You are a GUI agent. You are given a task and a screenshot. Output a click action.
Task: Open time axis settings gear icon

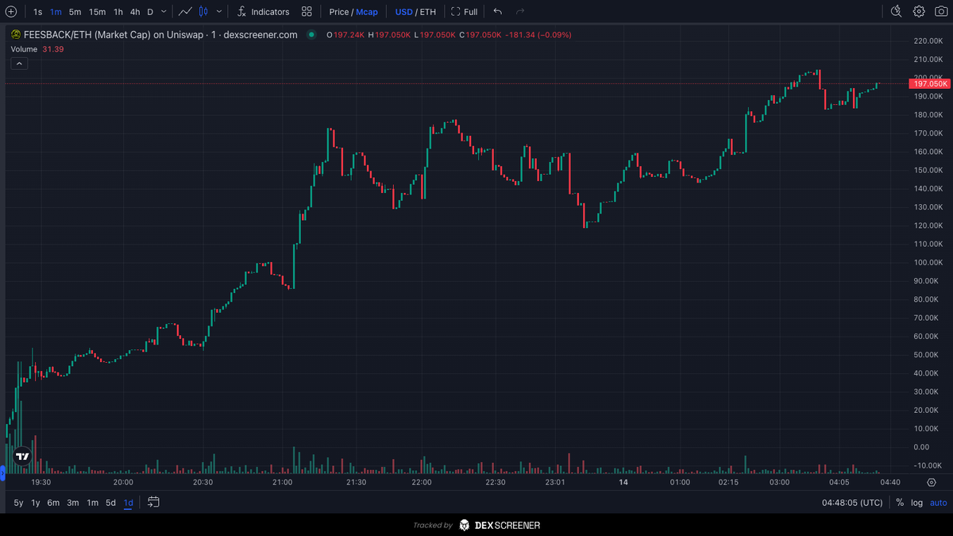932,482
